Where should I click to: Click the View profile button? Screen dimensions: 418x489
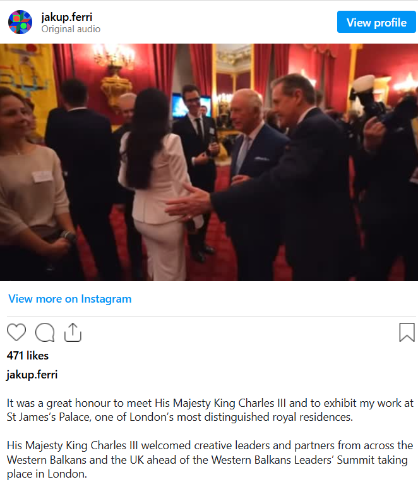tap(376, 22)
